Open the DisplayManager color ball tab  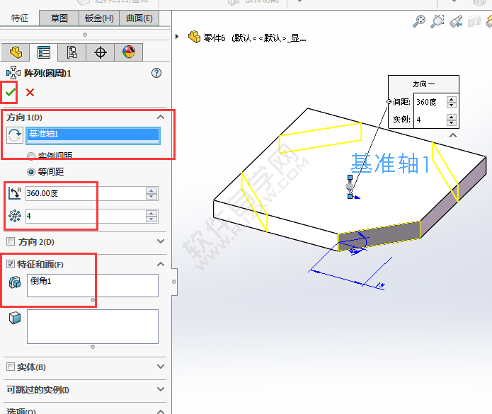click(x=129, y=52)
